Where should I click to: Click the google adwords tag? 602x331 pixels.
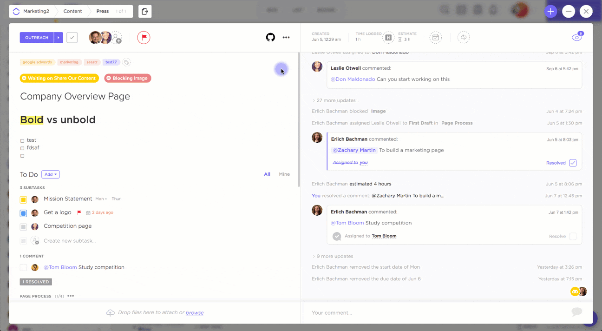[37, 62]
